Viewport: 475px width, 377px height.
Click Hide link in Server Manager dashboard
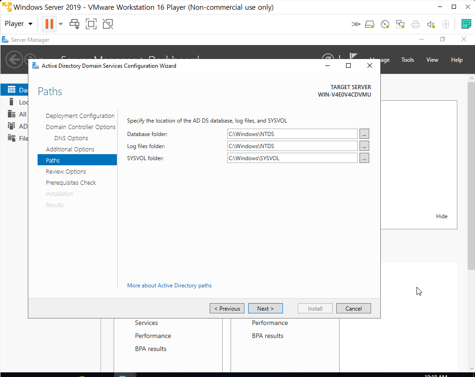point(442,216)
